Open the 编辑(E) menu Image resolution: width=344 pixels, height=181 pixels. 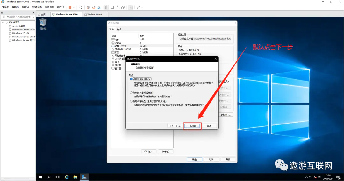15,7
